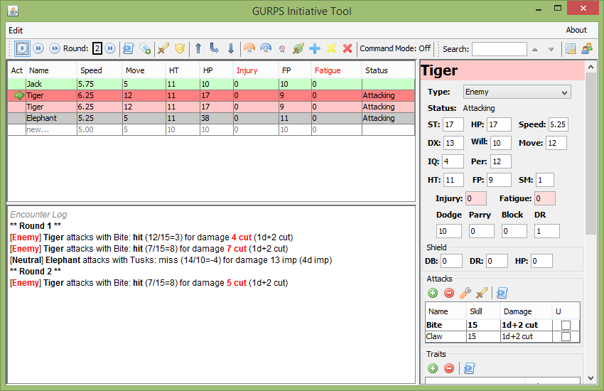Click the small orange-blue arch icon

(x=282, y=49)
